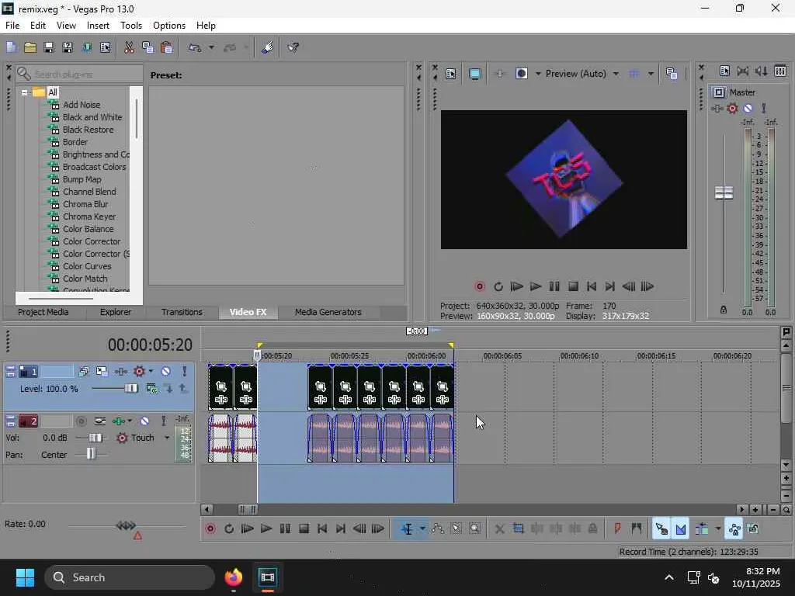Collapse the All plug-ins folder
Viewport: 795px width, 596px height.
(24, 92)
